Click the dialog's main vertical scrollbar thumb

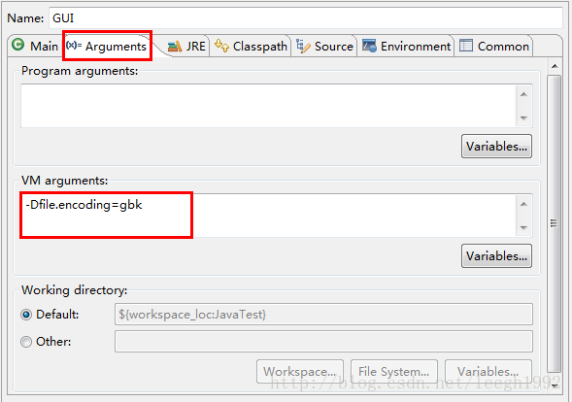(x=555, y=223)
